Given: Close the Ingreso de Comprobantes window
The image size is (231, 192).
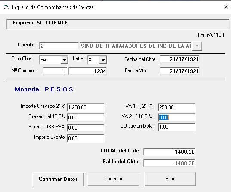Looking at the screenshot, I should [x=226, y=7].
